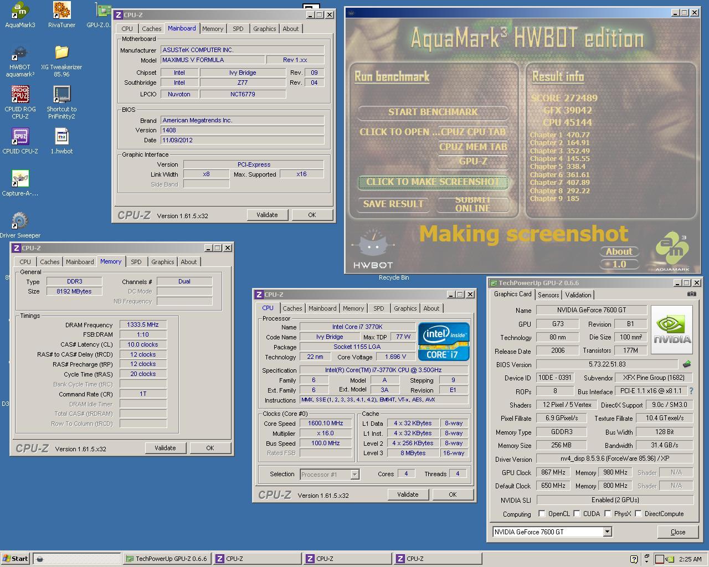Open About in the AquaMark window
This screenshot has width=709, height=567.
coord(619,251)
